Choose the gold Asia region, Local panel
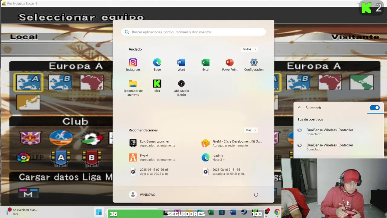387x218 pixels. pos(28,102)
